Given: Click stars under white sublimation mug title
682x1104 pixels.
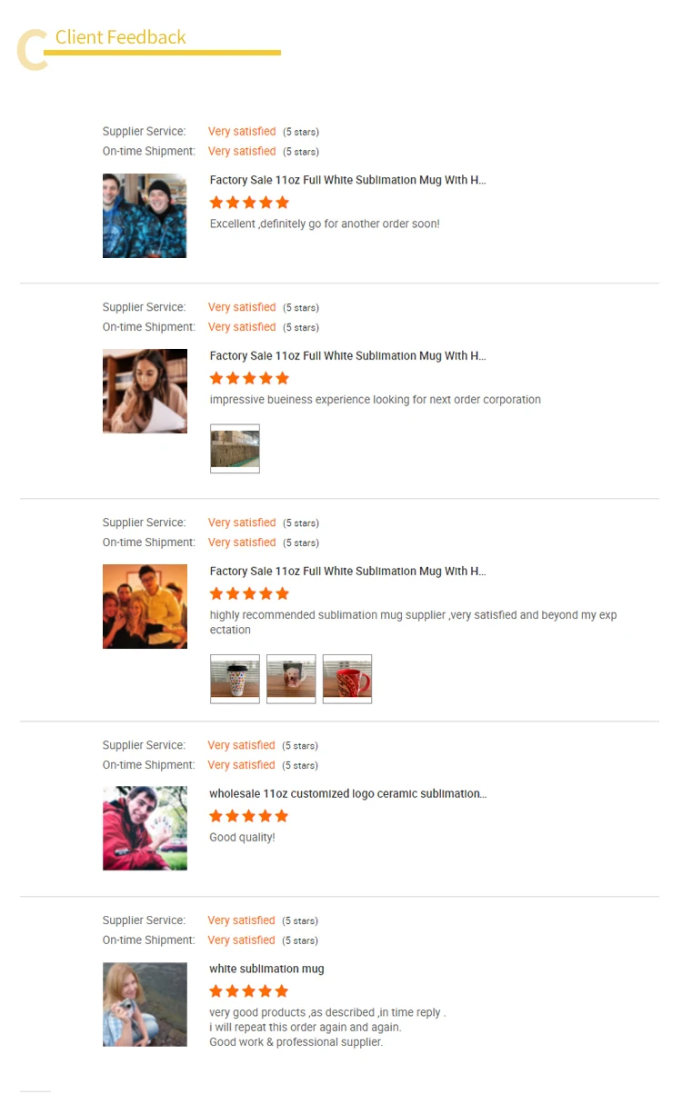Looking at the screenshot, I should [x=249, y=990].
